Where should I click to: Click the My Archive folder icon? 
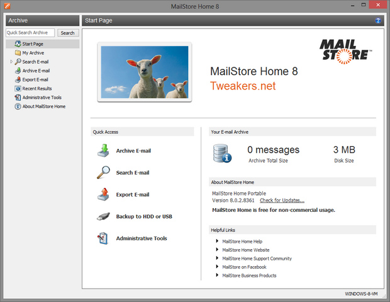click(x=18, y=53)
